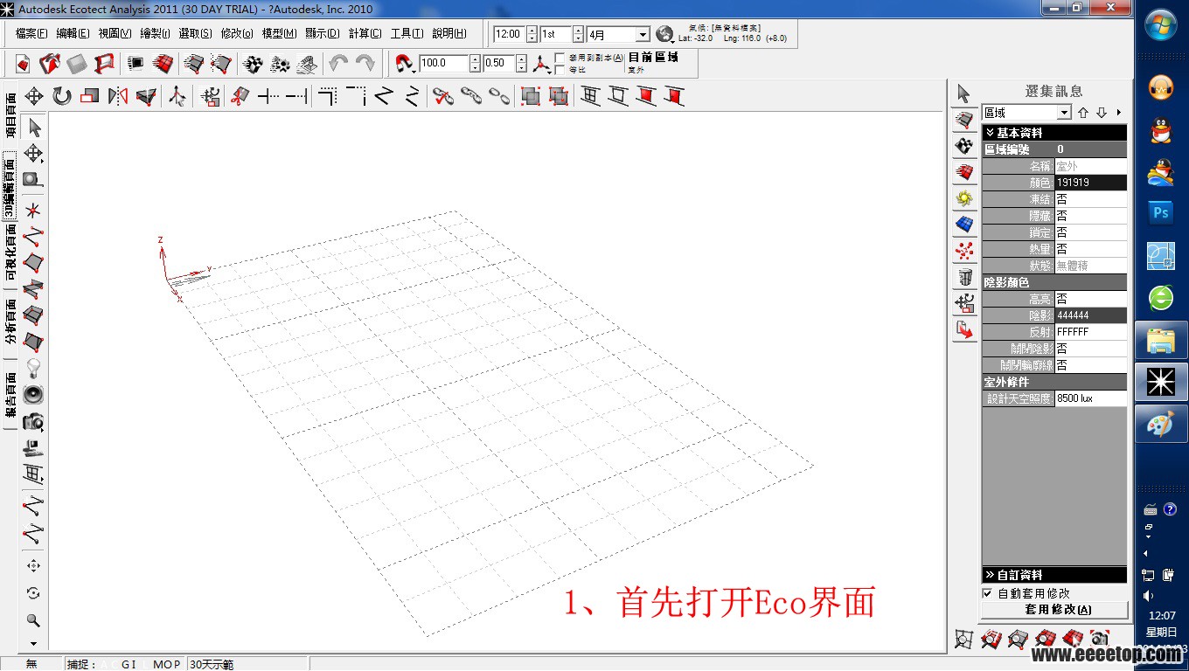Increase the 12:00 time stepper
1189x671 pixels.
532,31
